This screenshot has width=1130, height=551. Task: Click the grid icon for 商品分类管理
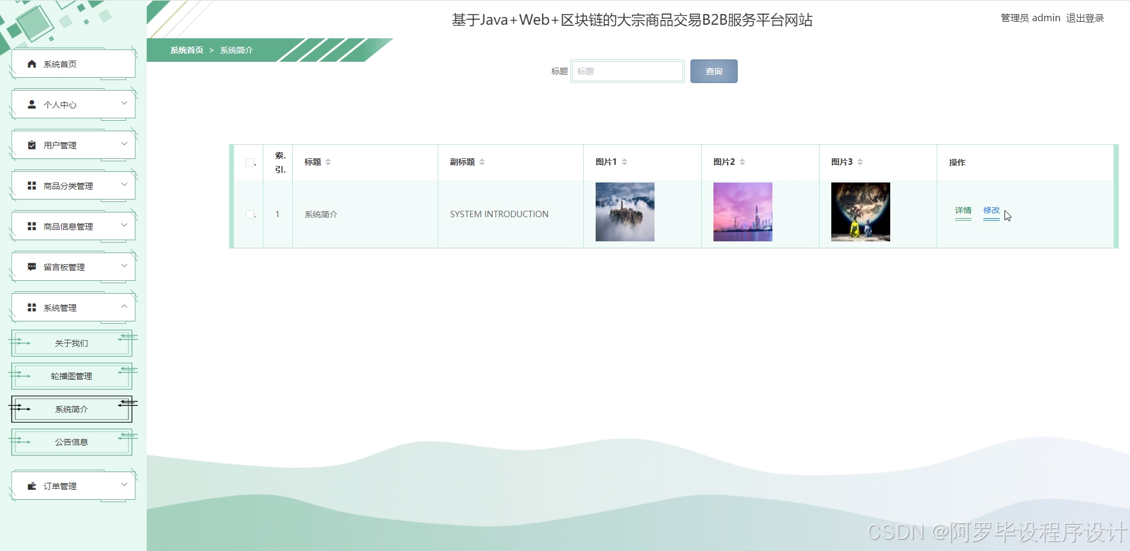32,186
